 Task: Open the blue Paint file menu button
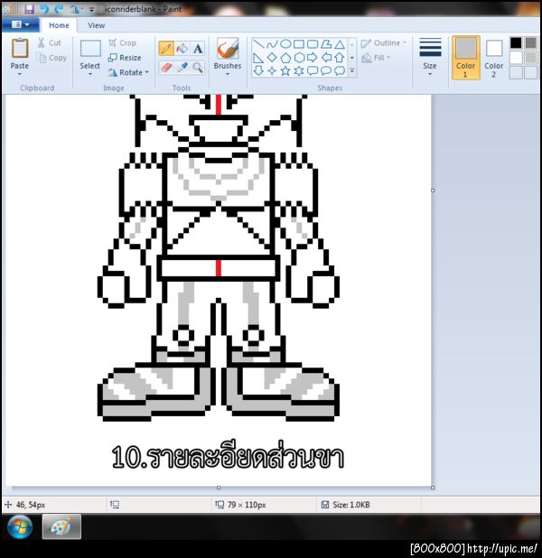[20, 24]
